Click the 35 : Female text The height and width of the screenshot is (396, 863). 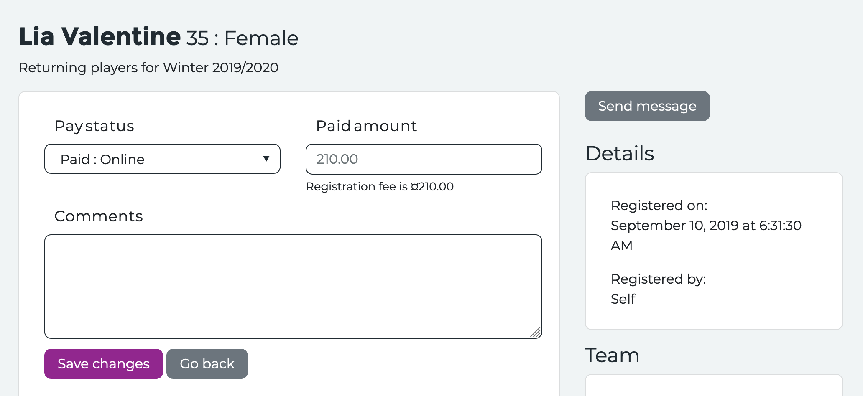coord(242,38)
